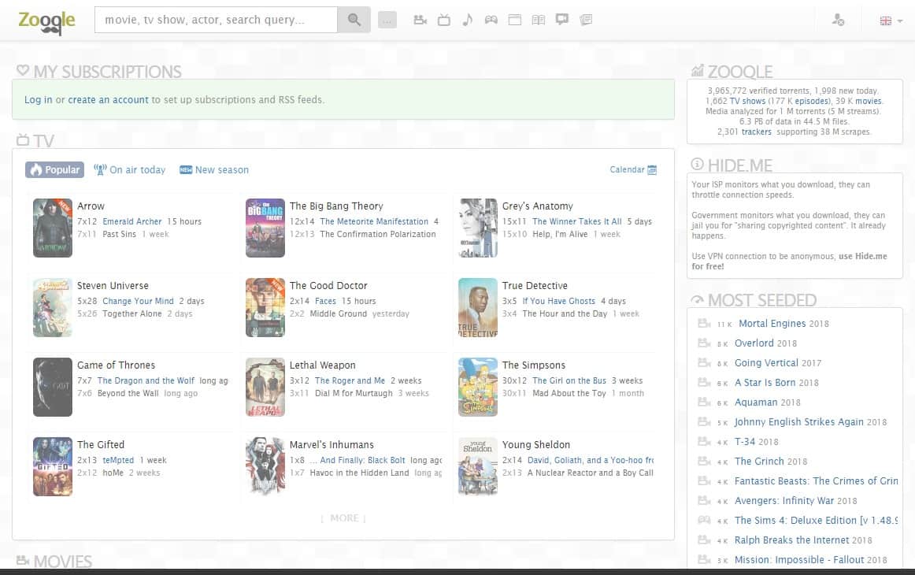The image size is (915, 575).
Task: Open episode The Dragon and the Wolf
Action: 146,380
